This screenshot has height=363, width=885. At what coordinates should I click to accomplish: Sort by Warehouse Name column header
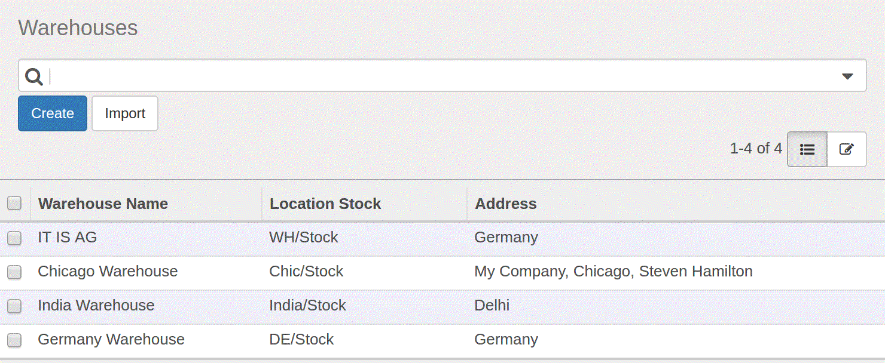[x=103, y=204]
